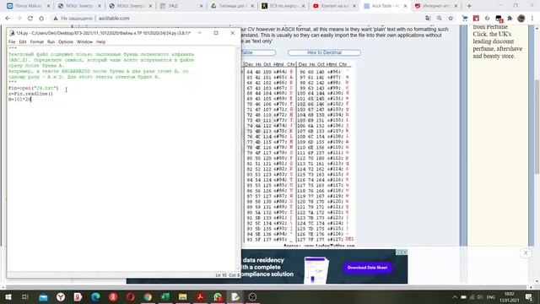Open the browser profile avatar
Viewport: 540px width, 304px height.
point(521,19)
